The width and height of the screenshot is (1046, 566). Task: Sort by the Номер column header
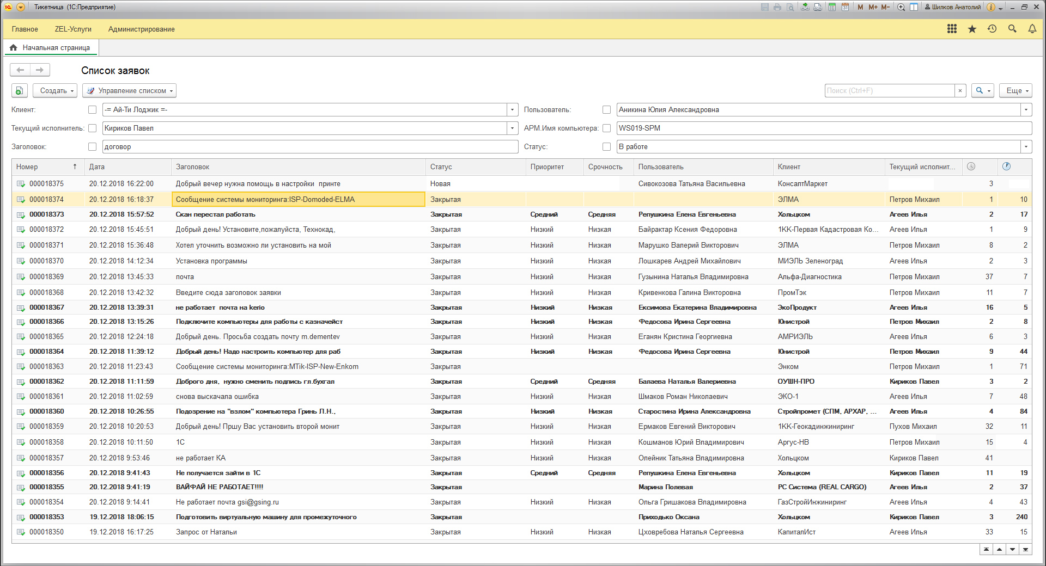coord(48,167)
